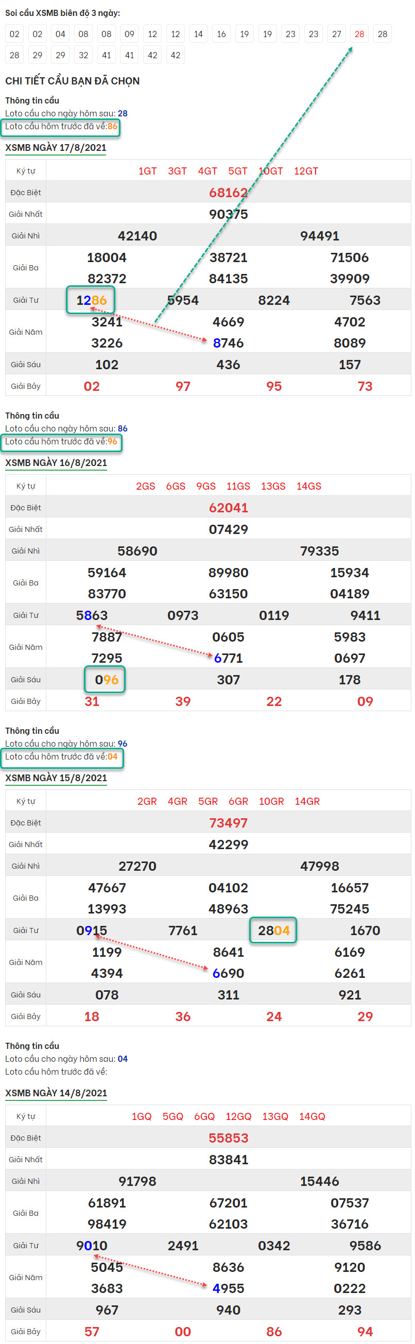The width and height of the screenshot is (415, 1344).
Task: Select the red highlighted 28 number box
Action: [x=359, y=34]
